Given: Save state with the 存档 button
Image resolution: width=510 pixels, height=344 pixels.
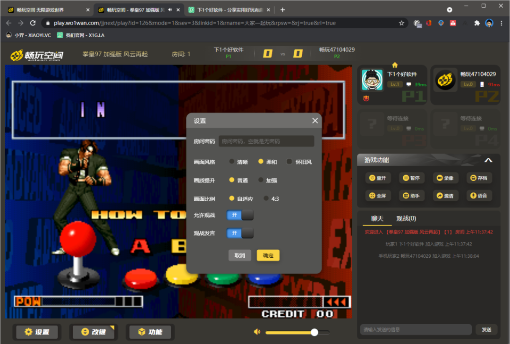Looking at the screenshot, I should (479, 178).
